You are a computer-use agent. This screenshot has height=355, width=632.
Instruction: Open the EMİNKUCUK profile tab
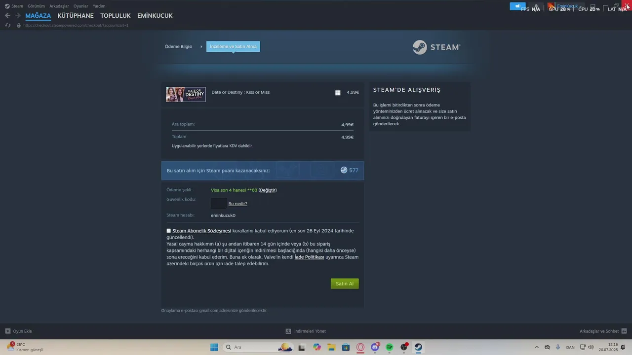(155, 16)
